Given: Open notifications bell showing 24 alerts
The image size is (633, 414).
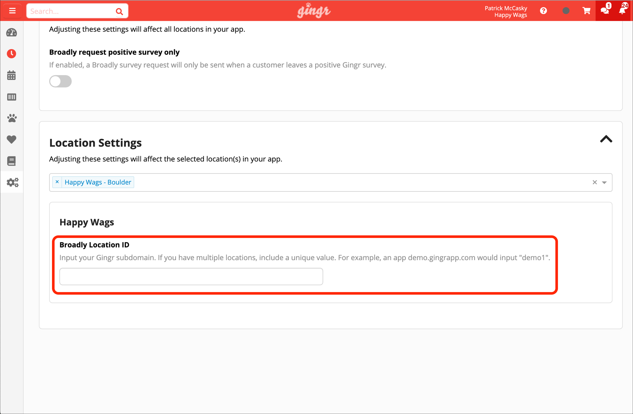Looking at the screenshot, I should click(622, 10).
